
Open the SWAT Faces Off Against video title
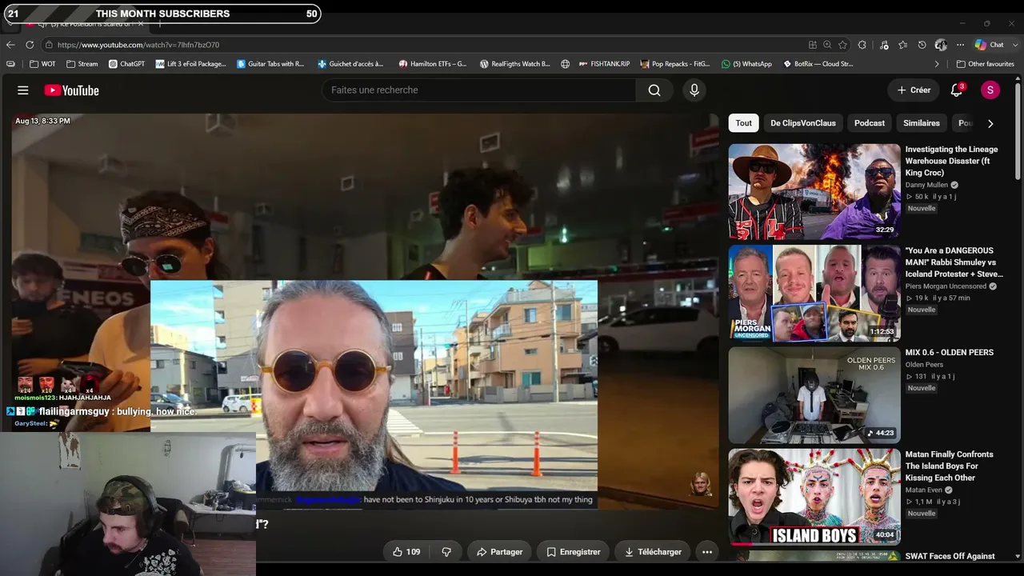pyautogui.click(x=950, y=556)
